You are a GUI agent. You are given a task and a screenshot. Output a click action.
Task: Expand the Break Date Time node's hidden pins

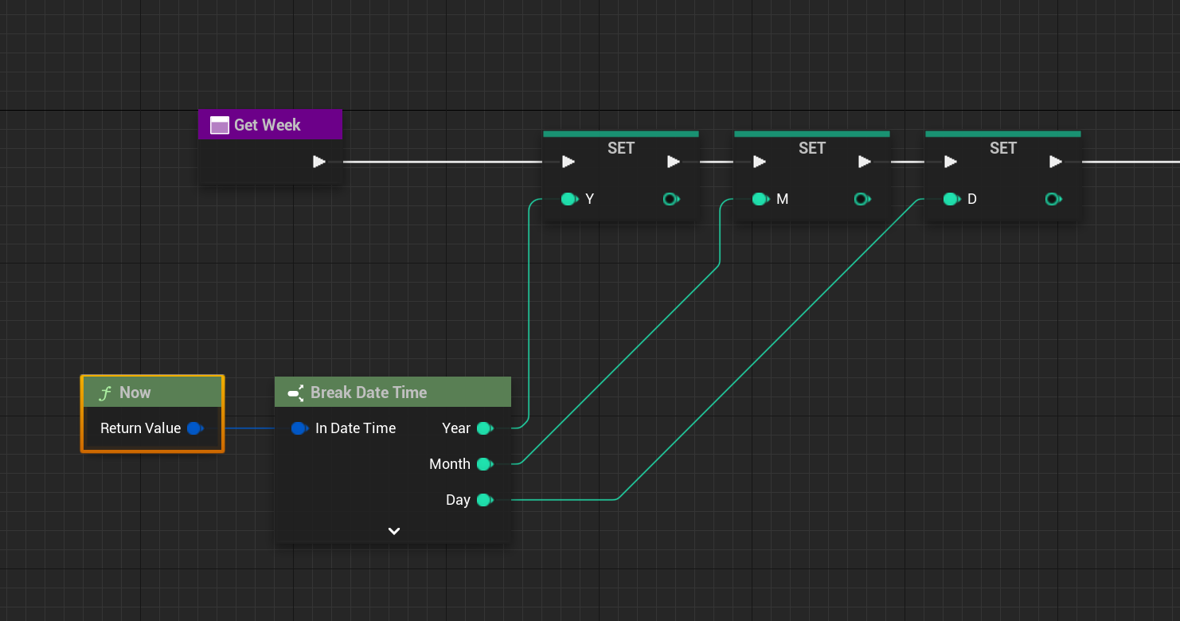393,530
